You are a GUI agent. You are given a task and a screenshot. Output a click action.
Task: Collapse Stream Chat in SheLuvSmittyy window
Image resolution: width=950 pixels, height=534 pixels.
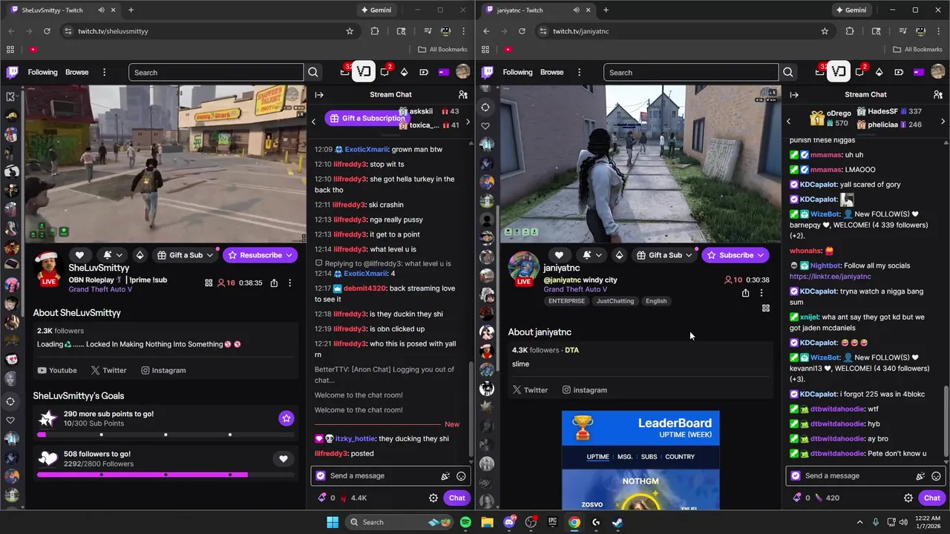point(319,94)
